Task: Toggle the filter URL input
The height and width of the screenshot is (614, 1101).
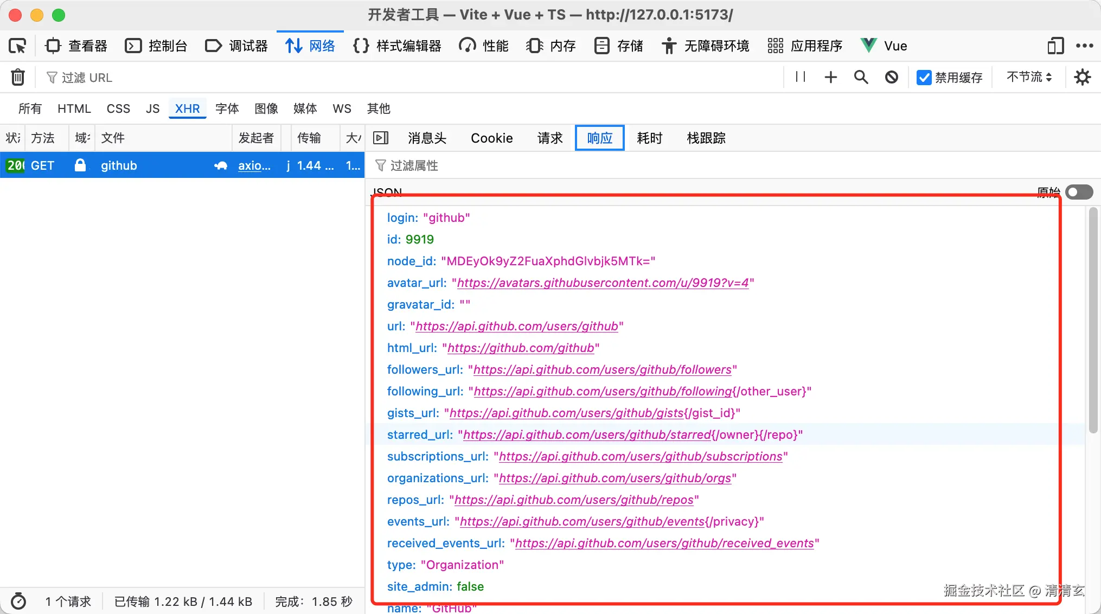Action: click(87, 77)
